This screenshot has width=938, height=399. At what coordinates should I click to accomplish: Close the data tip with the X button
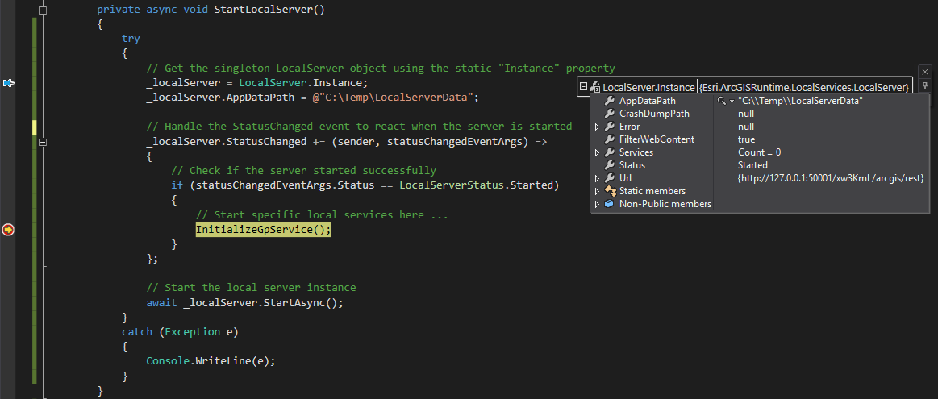[925, 71]
